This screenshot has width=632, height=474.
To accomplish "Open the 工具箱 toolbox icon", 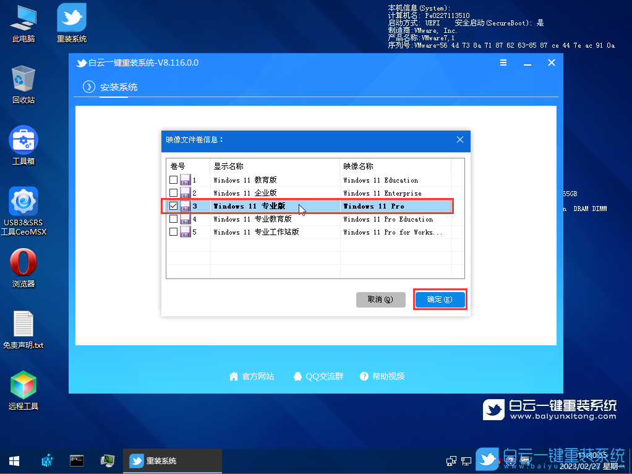I will 23,145.
